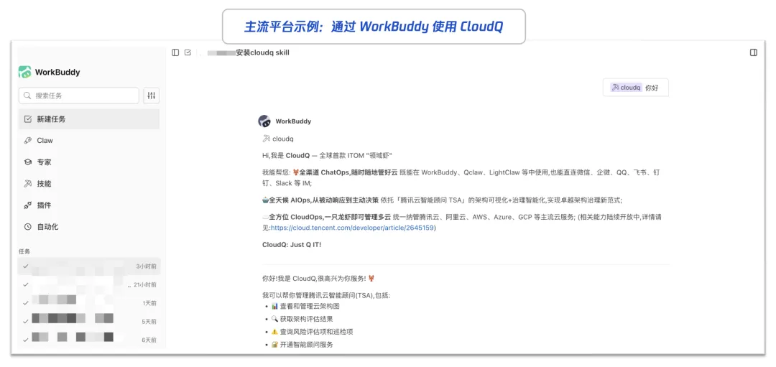Select the task from 3小时前
Image resolution: width=776 pixels, height=367 pixels.
click(x=89, y=266)
